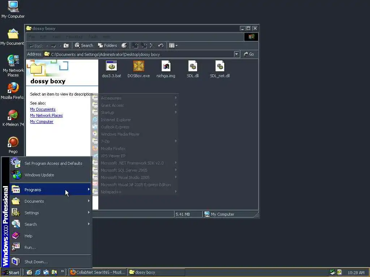Image resolution: width=370 pixels, height=277 pixels.
Task: Click the dossy boxy taskbar button
Action: click(156, 272)
